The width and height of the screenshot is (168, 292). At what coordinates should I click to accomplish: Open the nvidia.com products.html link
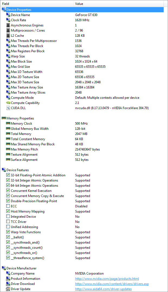click(x=107, y=279)
